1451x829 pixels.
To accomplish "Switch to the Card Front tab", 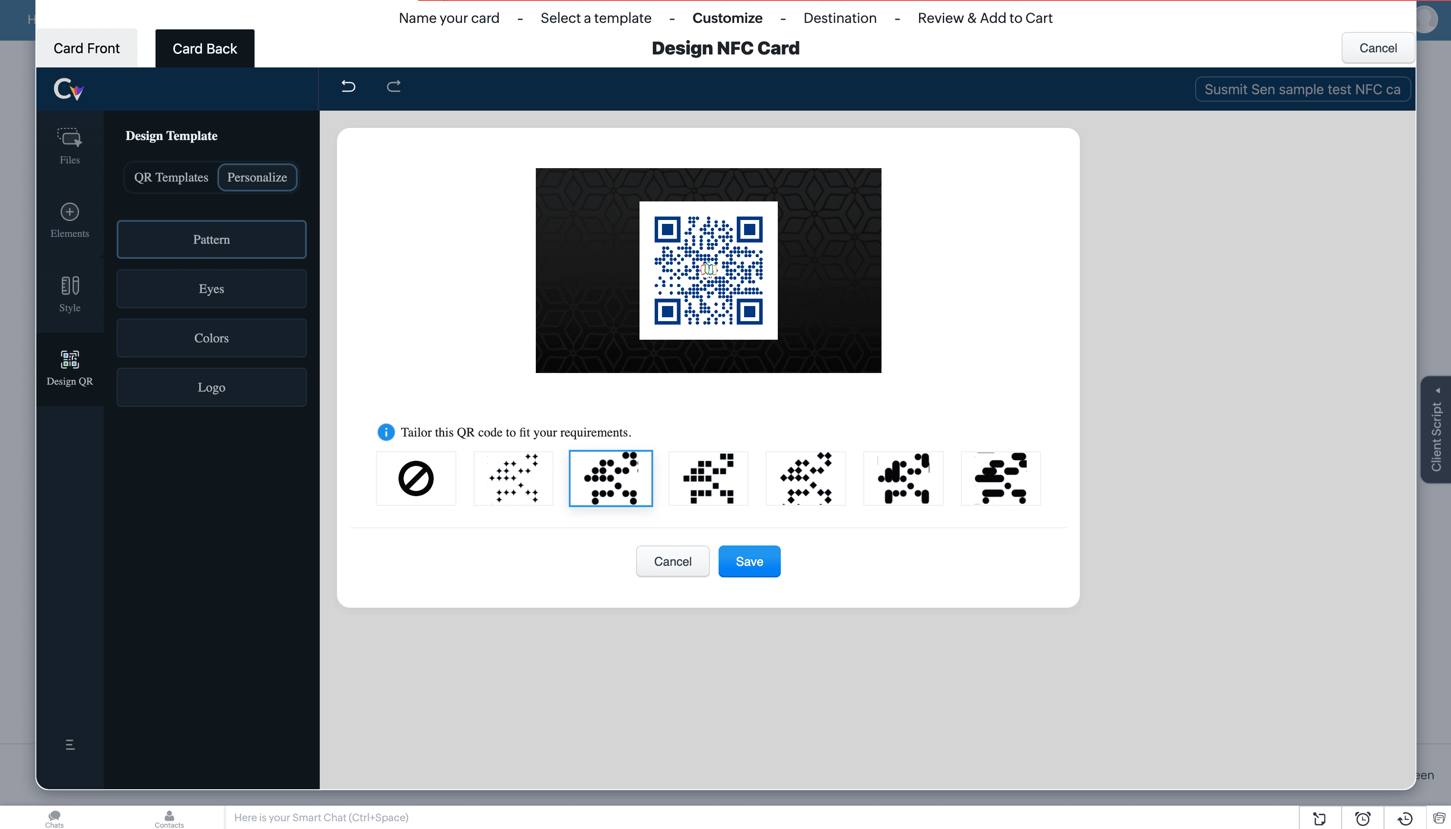I will pos(86,48).
